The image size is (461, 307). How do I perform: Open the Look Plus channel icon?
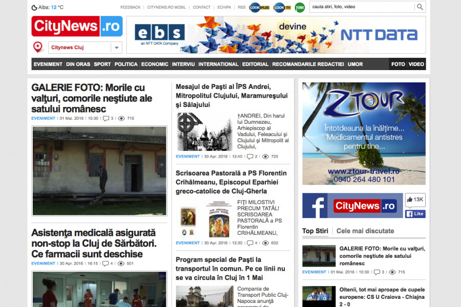(259, 7)
